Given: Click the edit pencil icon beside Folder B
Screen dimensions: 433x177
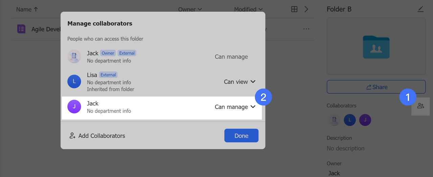Looking at the screenshot, I should click(420, 9).
